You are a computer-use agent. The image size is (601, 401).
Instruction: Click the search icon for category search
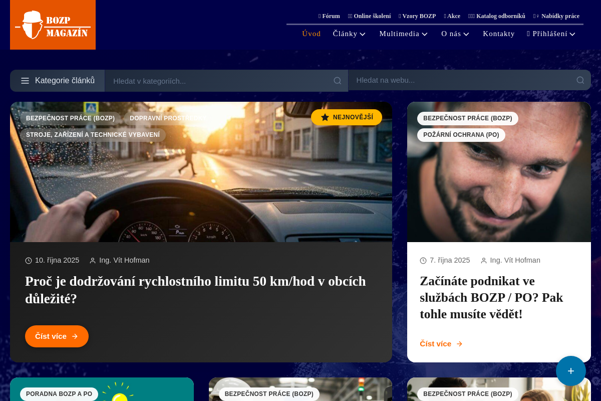pyautogui.click(x=337, y=80)
